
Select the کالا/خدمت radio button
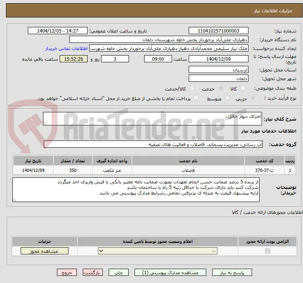192,88
